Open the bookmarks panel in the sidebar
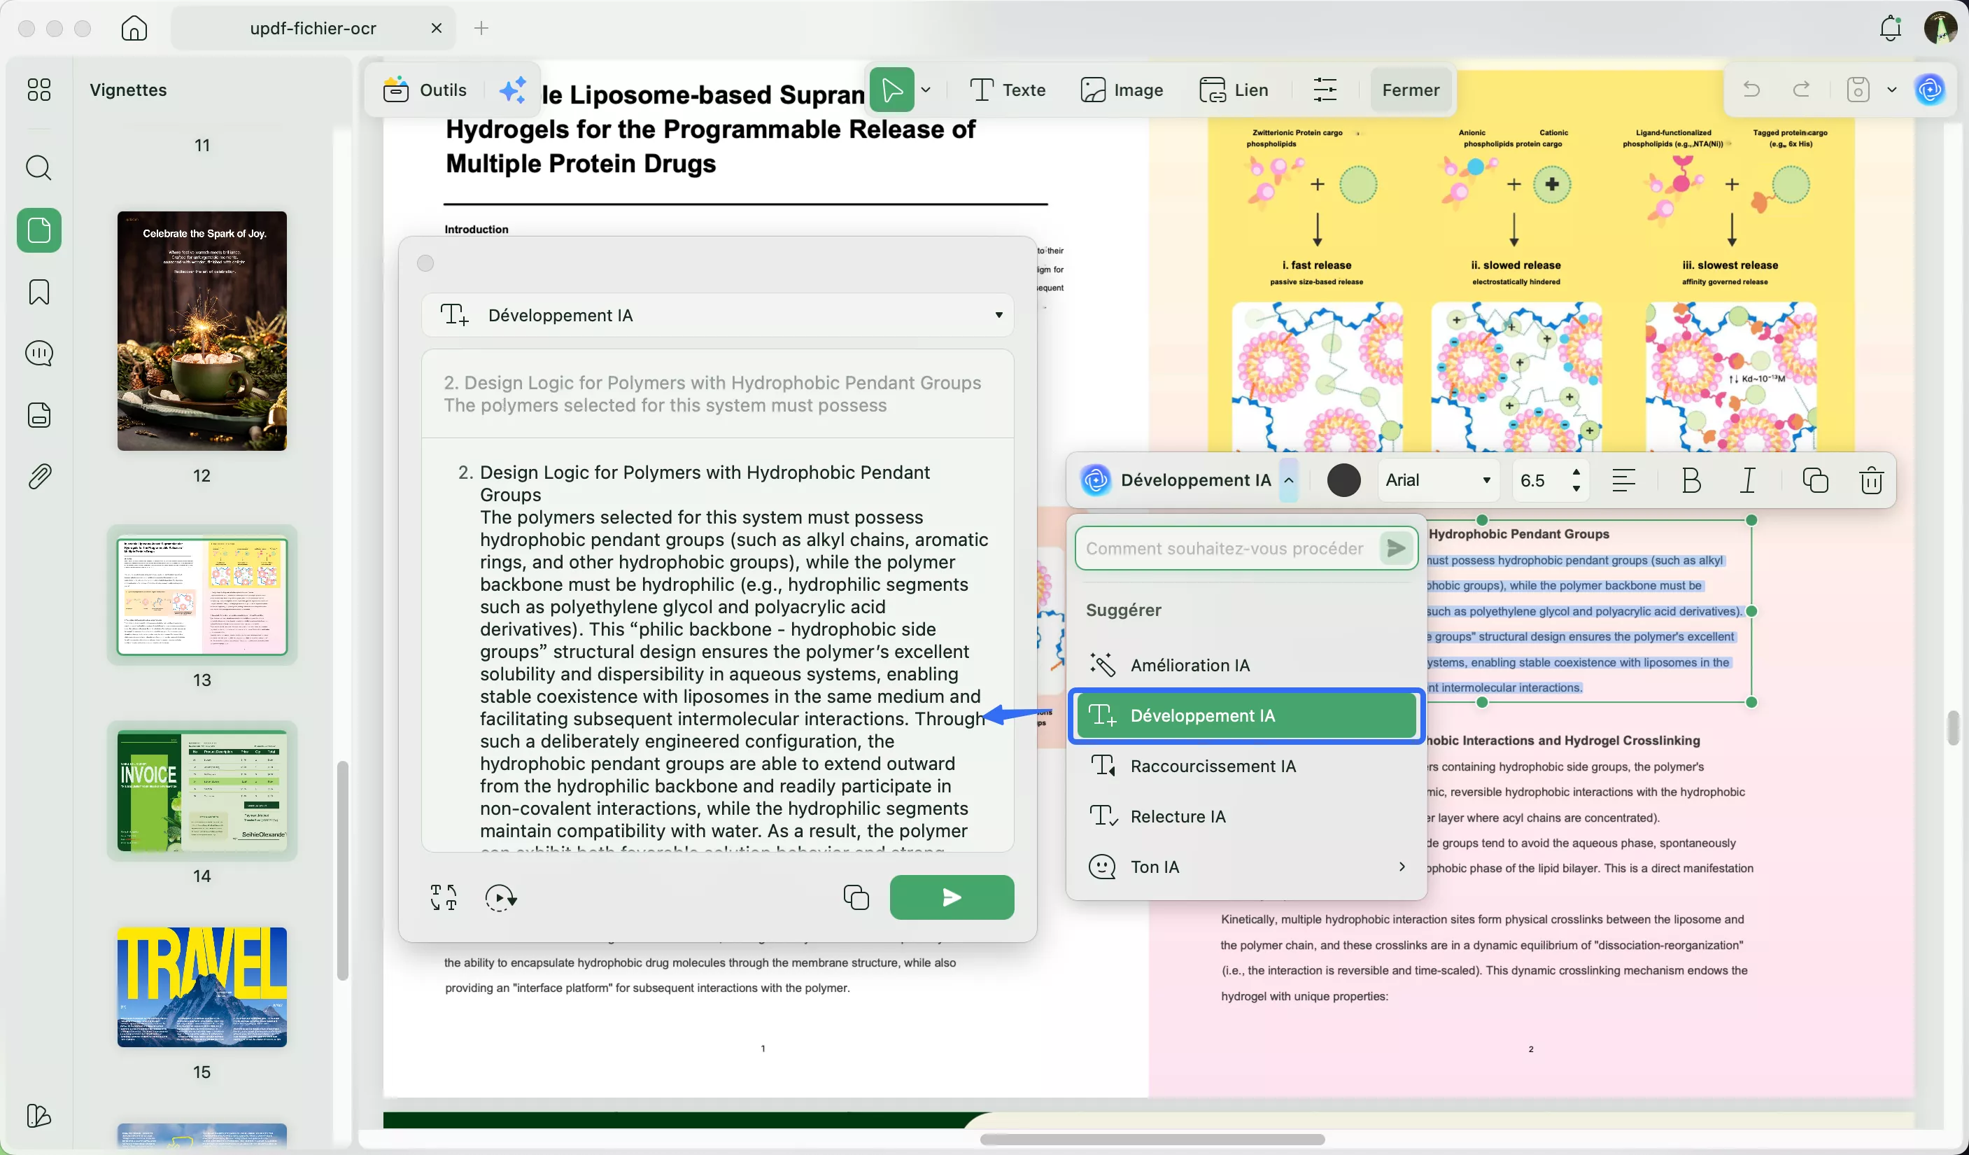1969x1155 pixels. (39, 293)
